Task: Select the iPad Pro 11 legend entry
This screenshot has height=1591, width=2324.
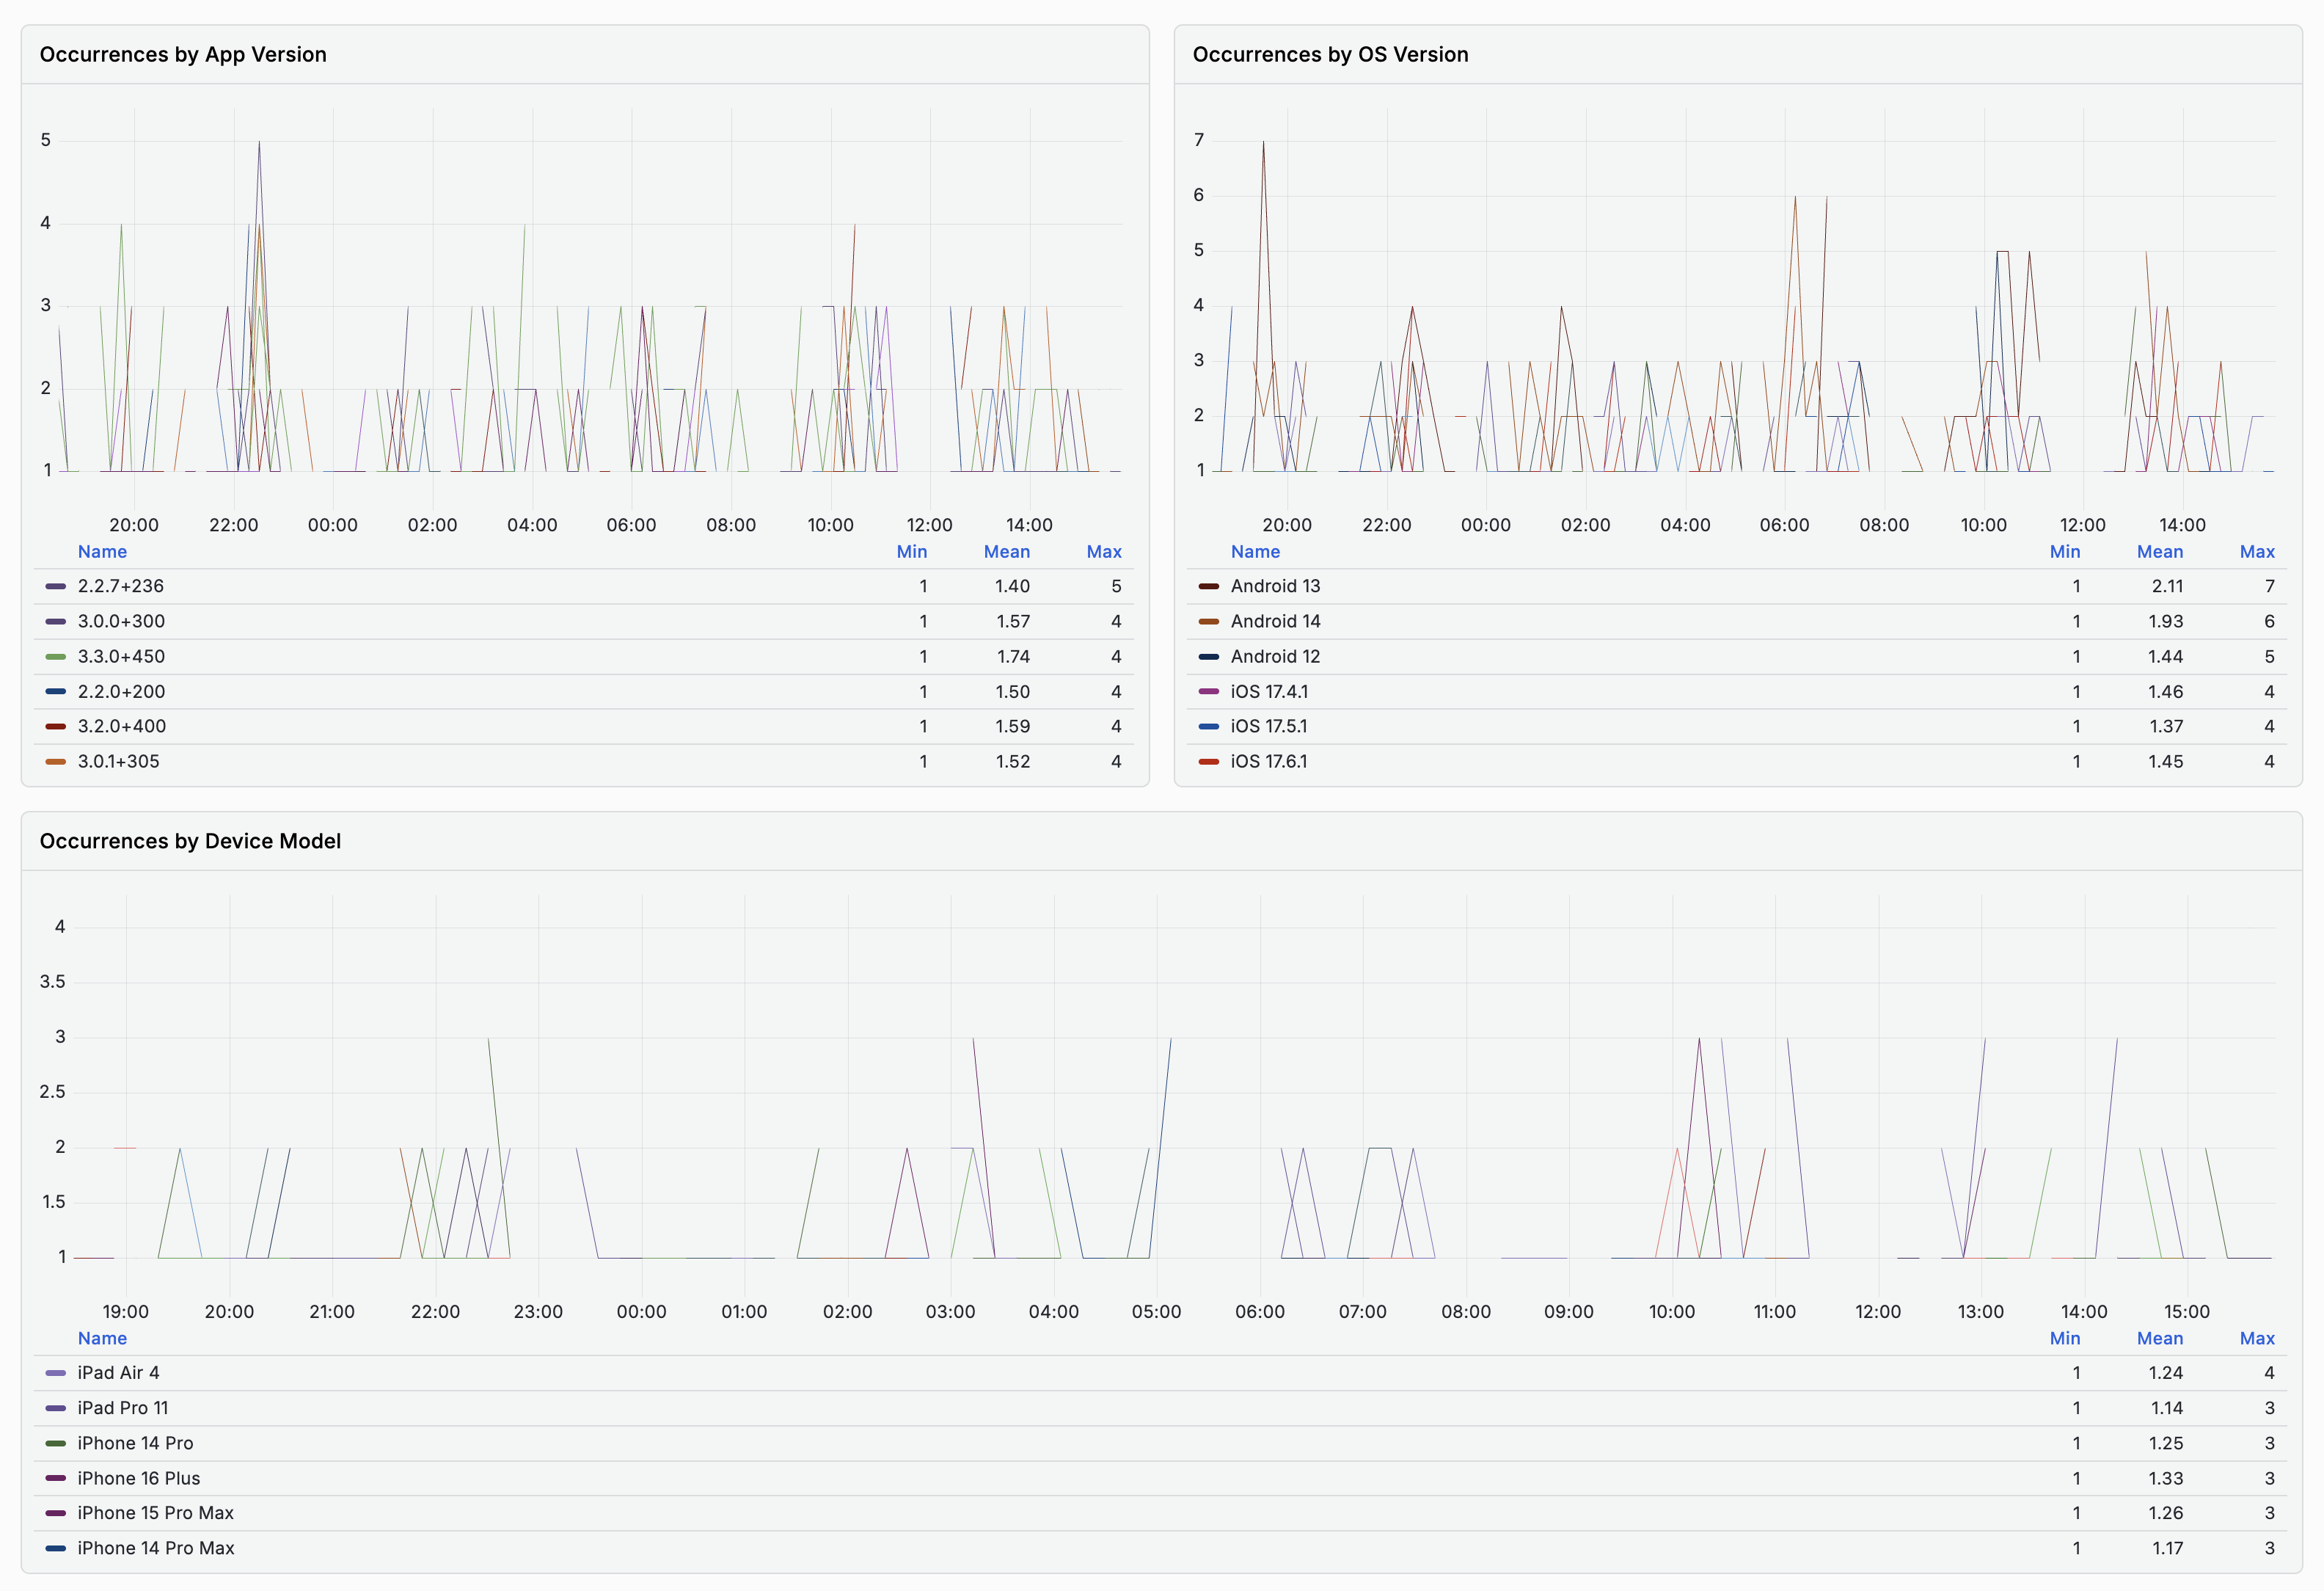Action: 122,1408
